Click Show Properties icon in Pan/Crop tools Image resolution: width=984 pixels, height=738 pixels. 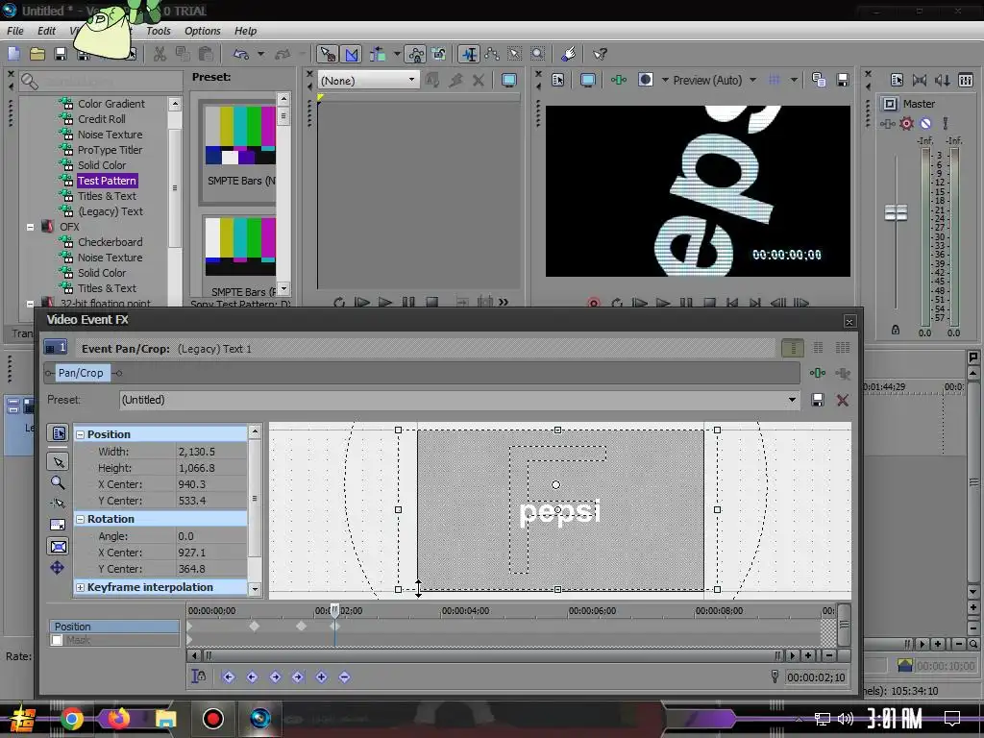(x=59, y=433)
